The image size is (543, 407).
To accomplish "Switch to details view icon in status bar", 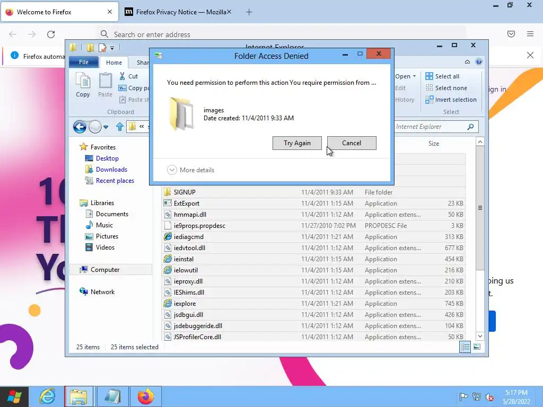I will click(x=465, y=347).
